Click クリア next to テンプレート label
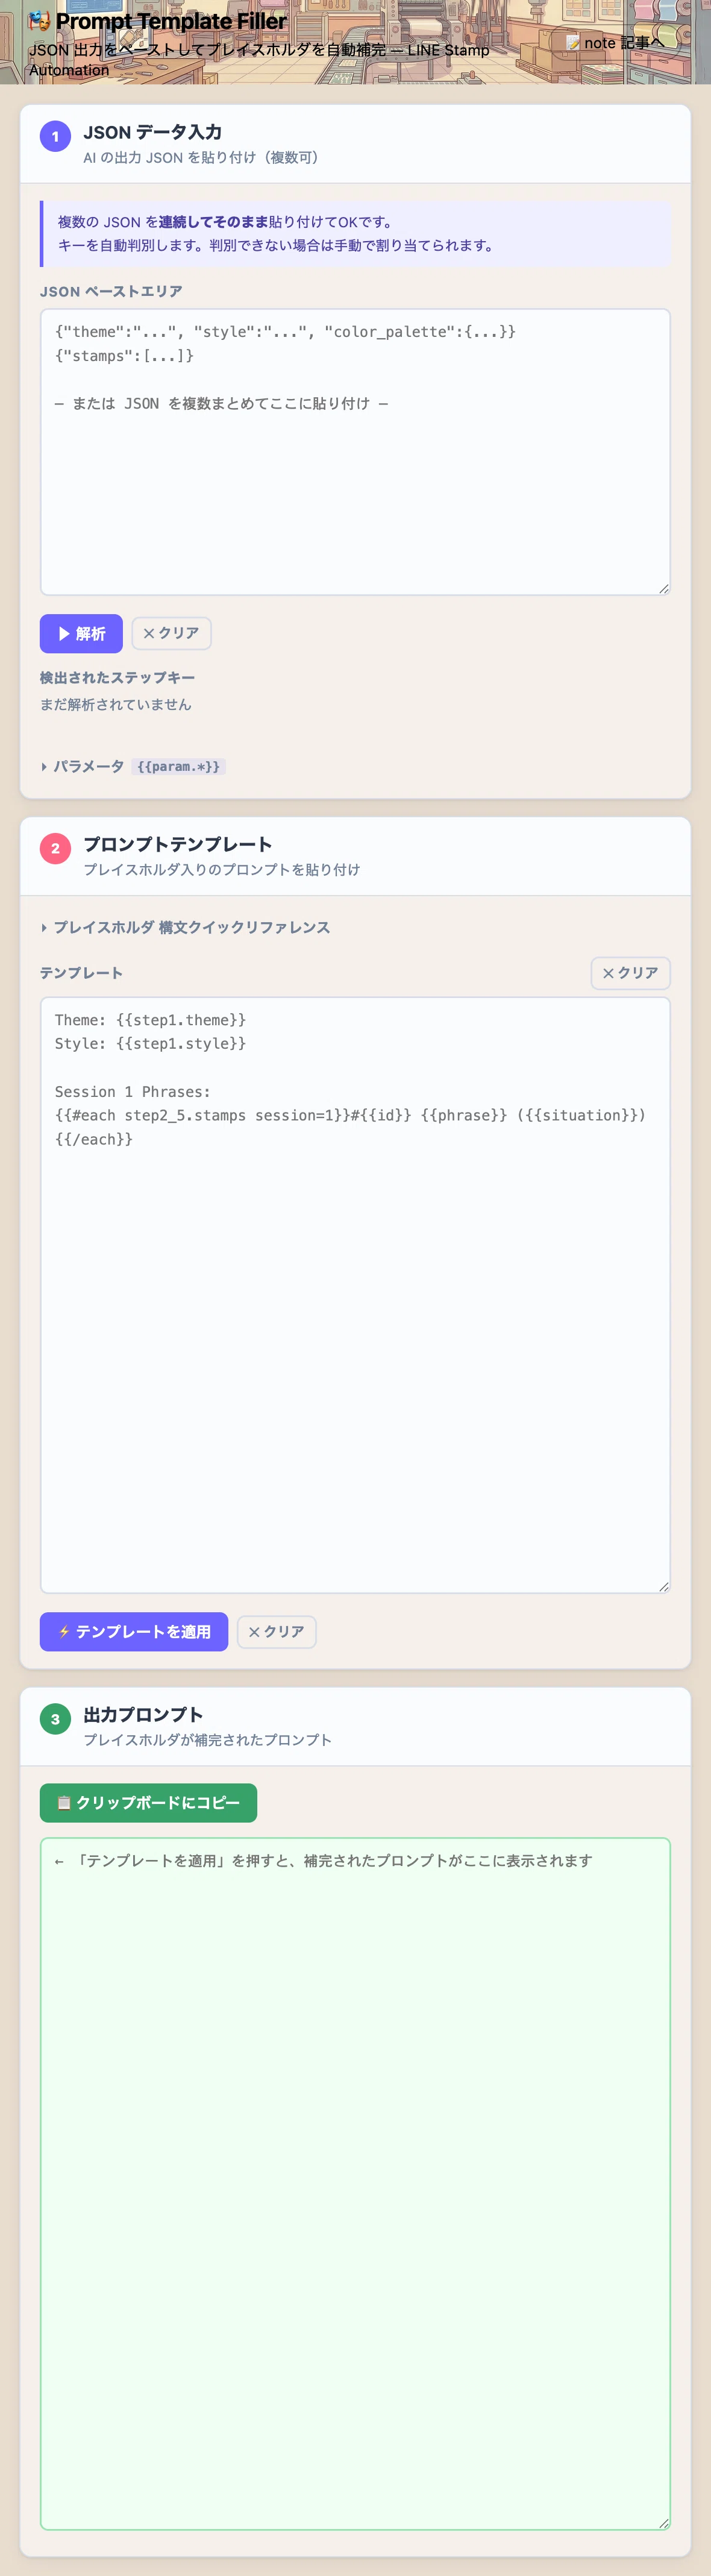This screenshot has width=711, height=2576. coord(630,973)
